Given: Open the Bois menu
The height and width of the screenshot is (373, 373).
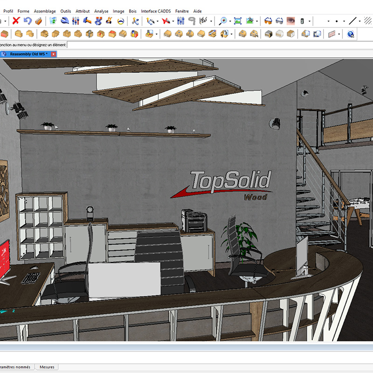Looking at the screenshot, I should point(132,11).
